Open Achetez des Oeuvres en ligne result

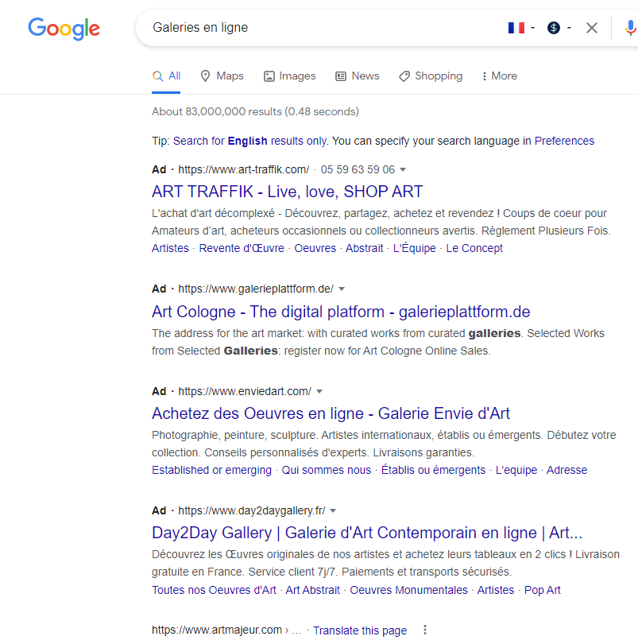[x=331, y=413]
